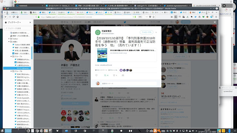Click the bookmark search field
Screen dimensions: 237x133
[18, 28]
